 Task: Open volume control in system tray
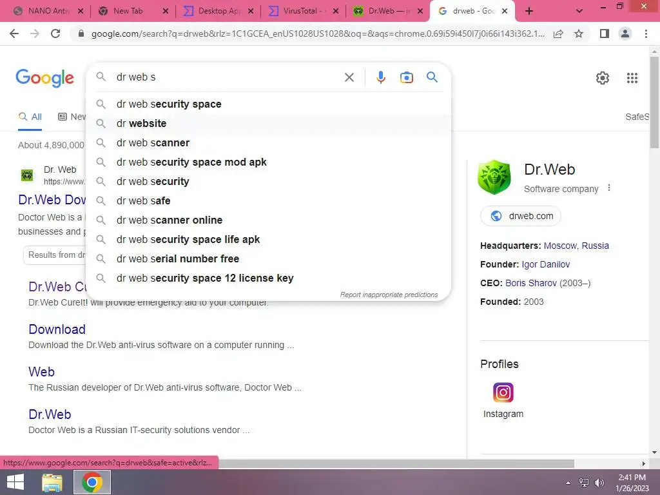click(x=599, y=482)
